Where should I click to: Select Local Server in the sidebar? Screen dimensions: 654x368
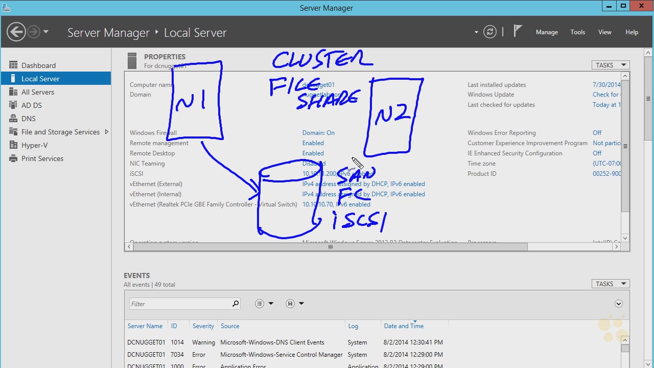tap(56, 79)
